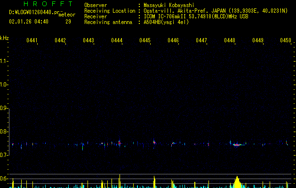The width and height of the screenshot is (296, 188).
Task: Click the 0444 time axis marker
Action: coord(117,40)
